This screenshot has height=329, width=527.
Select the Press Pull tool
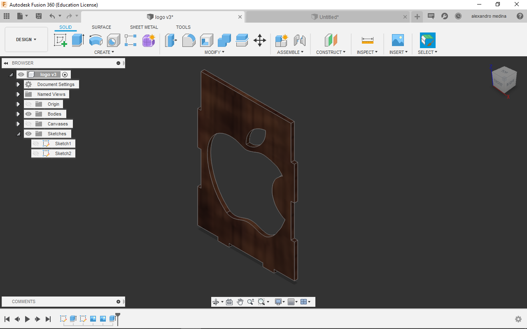(171, 40)
